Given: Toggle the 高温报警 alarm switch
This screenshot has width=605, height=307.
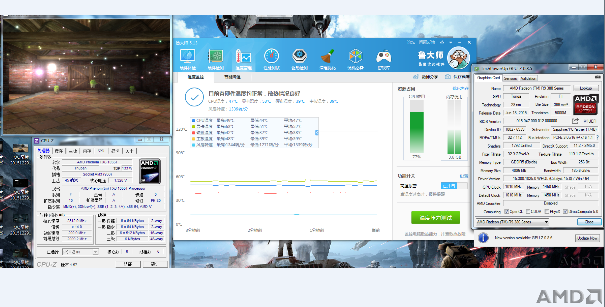Looking at the screenshot, I should [x=454, y=186].
